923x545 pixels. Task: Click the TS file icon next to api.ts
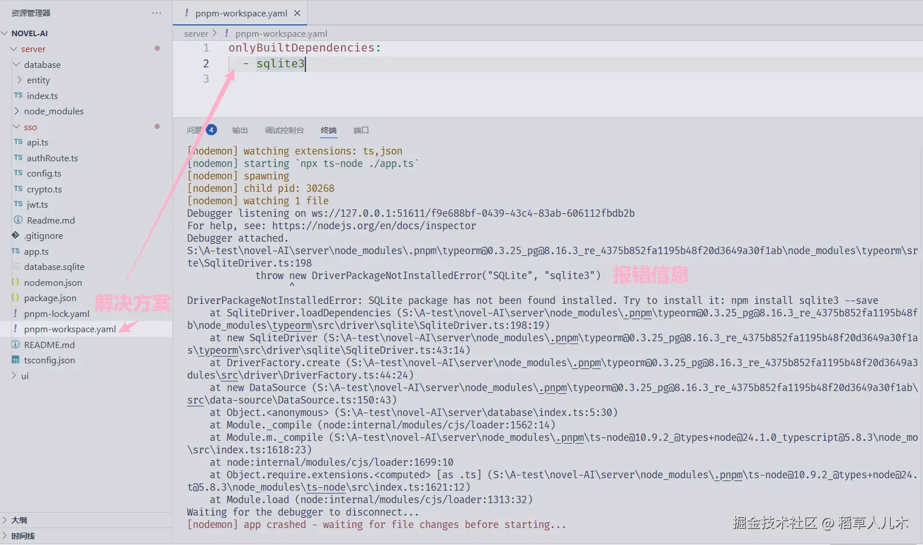pos(19,142)
